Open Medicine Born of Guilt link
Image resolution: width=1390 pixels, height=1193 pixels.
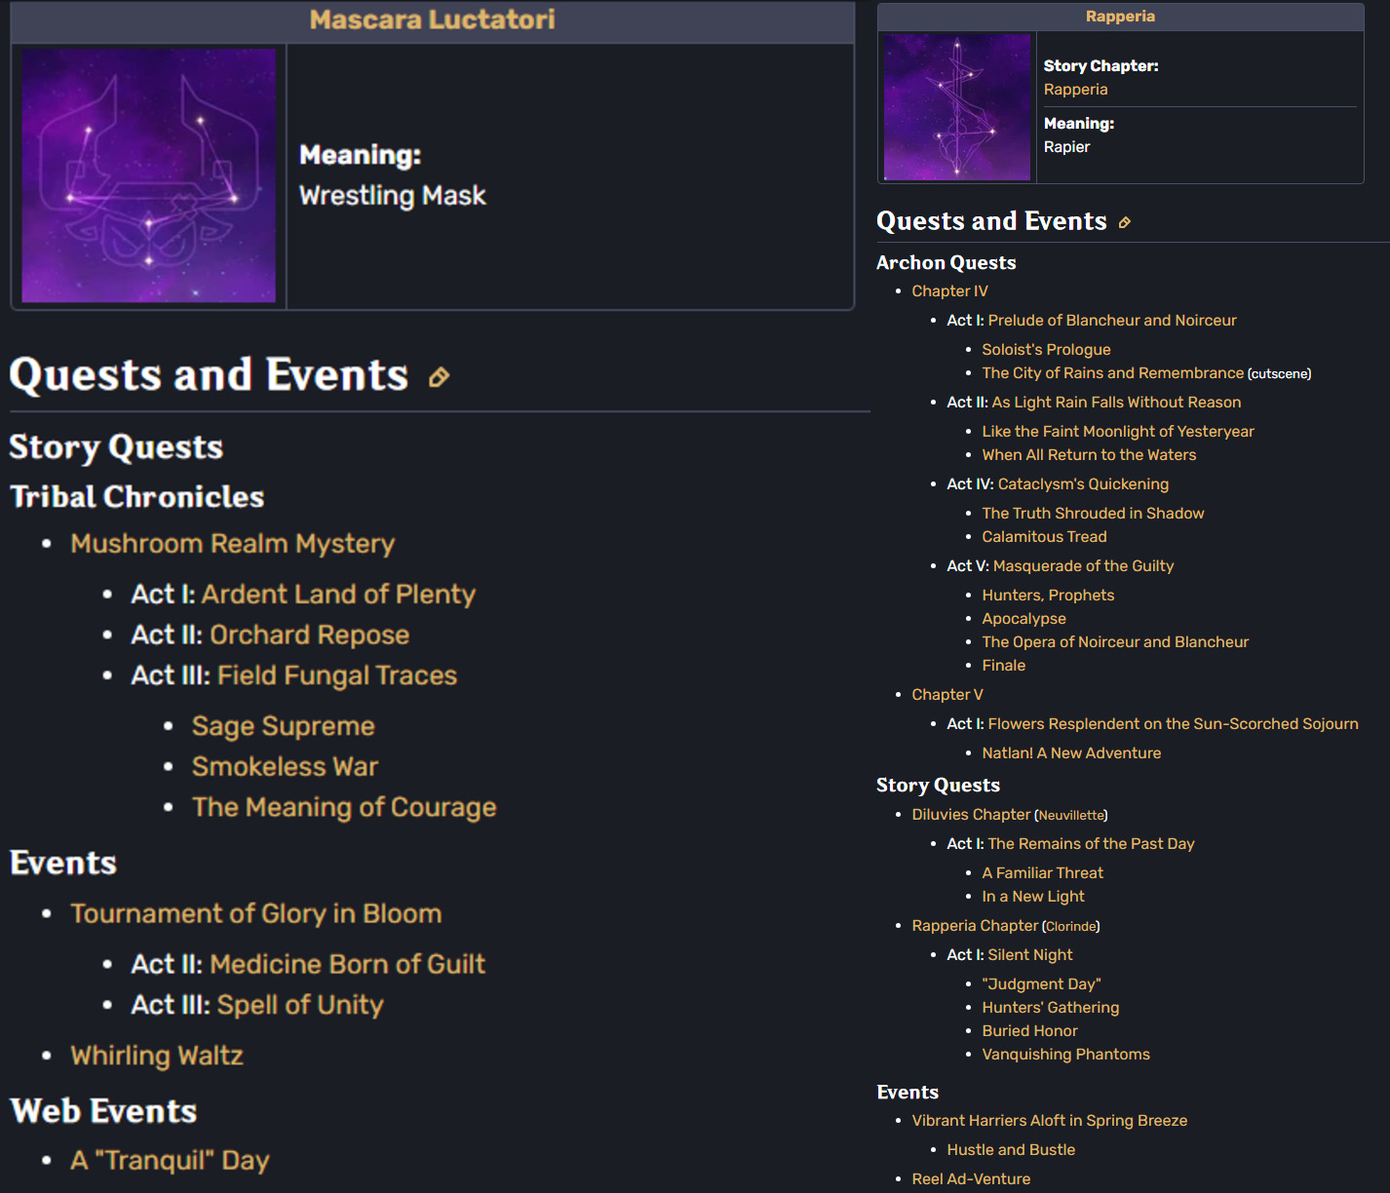point(348,965)
